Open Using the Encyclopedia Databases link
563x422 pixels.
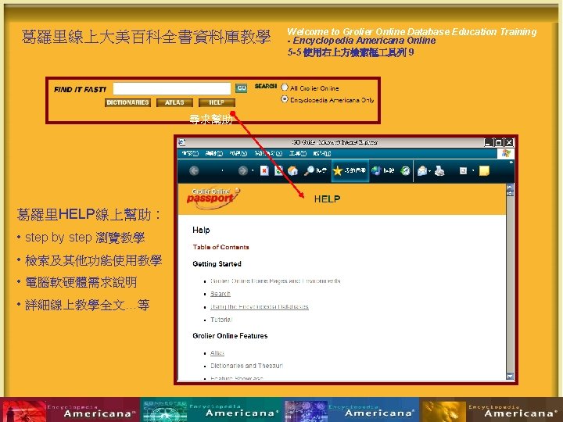260,307
